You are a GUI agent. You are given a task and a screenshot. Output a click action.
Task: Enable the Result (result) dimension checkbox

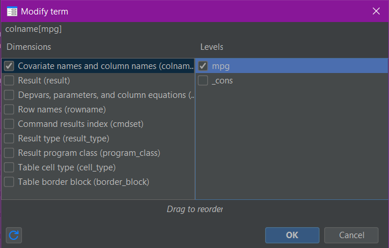9,81
